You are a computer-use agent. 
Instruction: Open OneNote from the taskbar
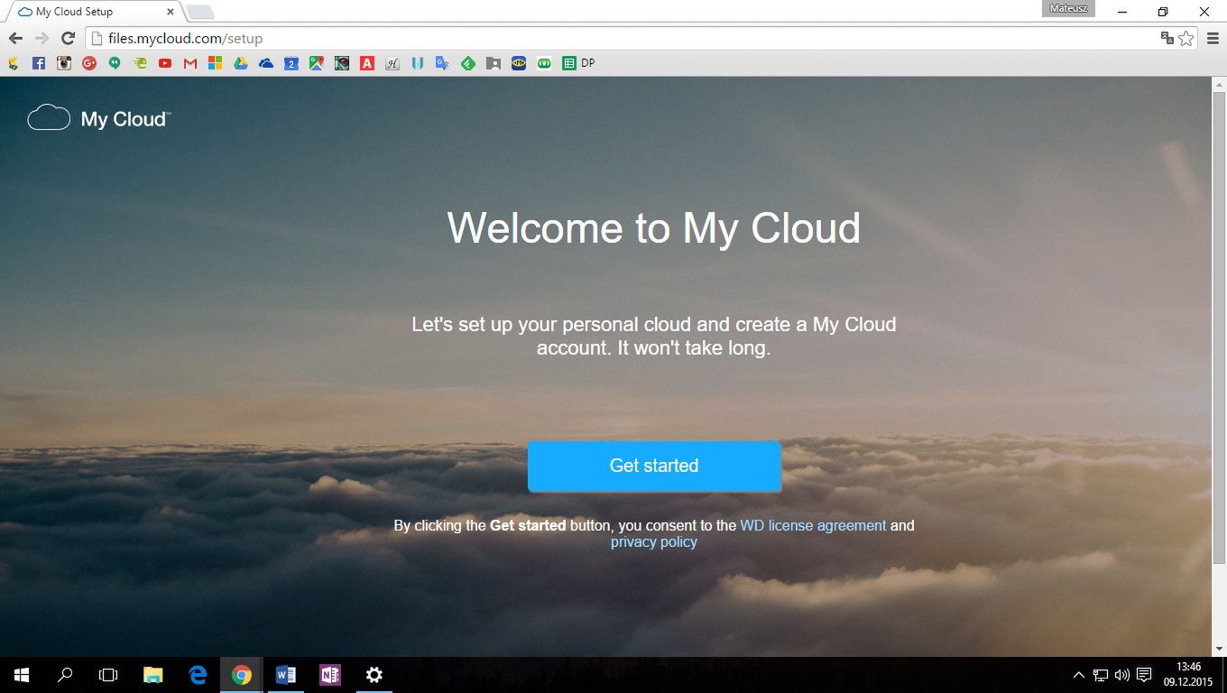click(329, 675)
